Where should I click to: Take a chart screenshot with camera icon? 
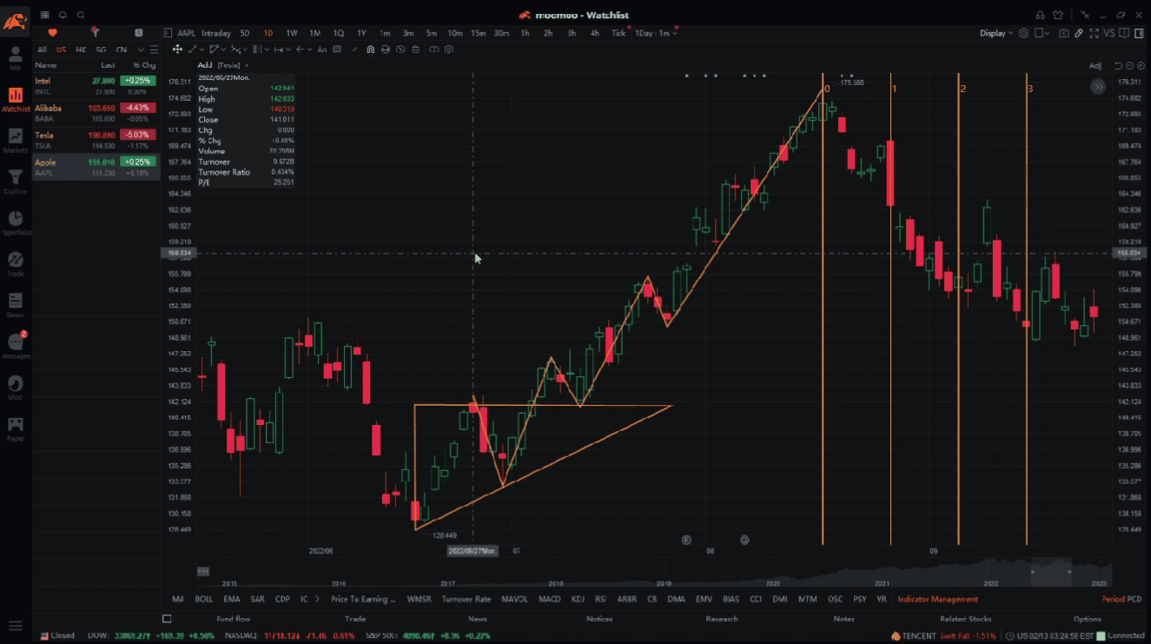click(x=1063, y=33)
